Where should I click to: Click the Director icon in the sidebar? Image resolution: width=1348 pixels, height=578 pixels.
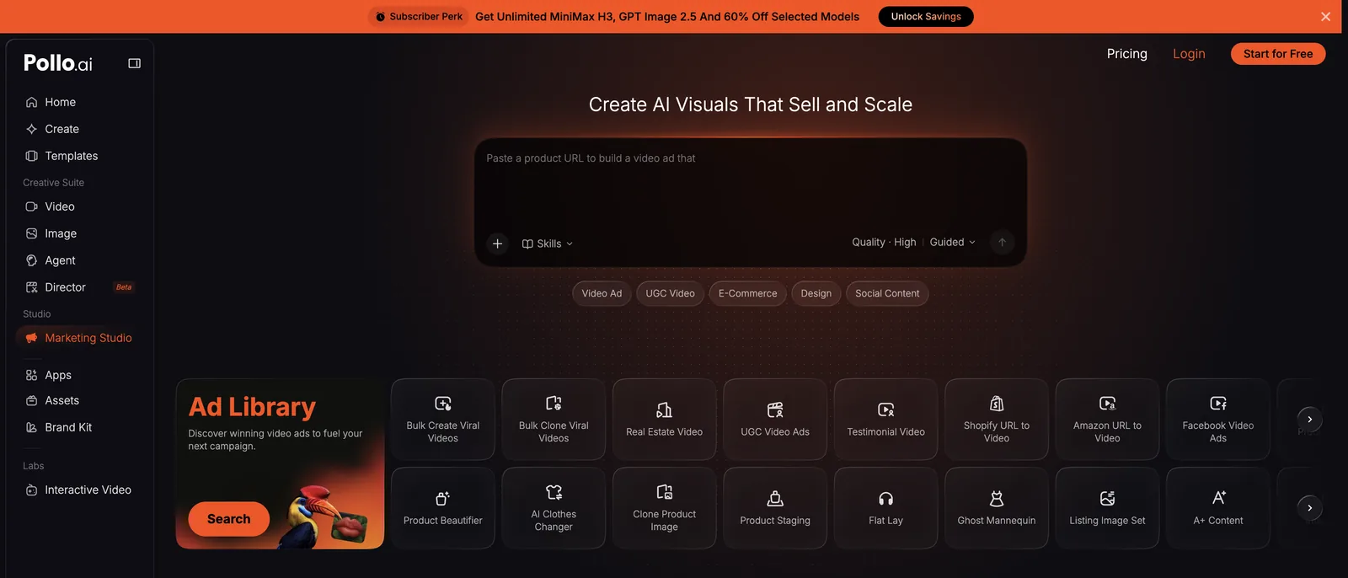pos(31,287)
